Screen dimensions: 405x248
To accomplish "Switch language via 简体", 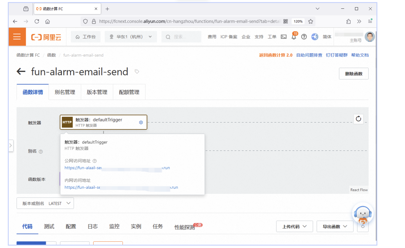I will (327, 37).
